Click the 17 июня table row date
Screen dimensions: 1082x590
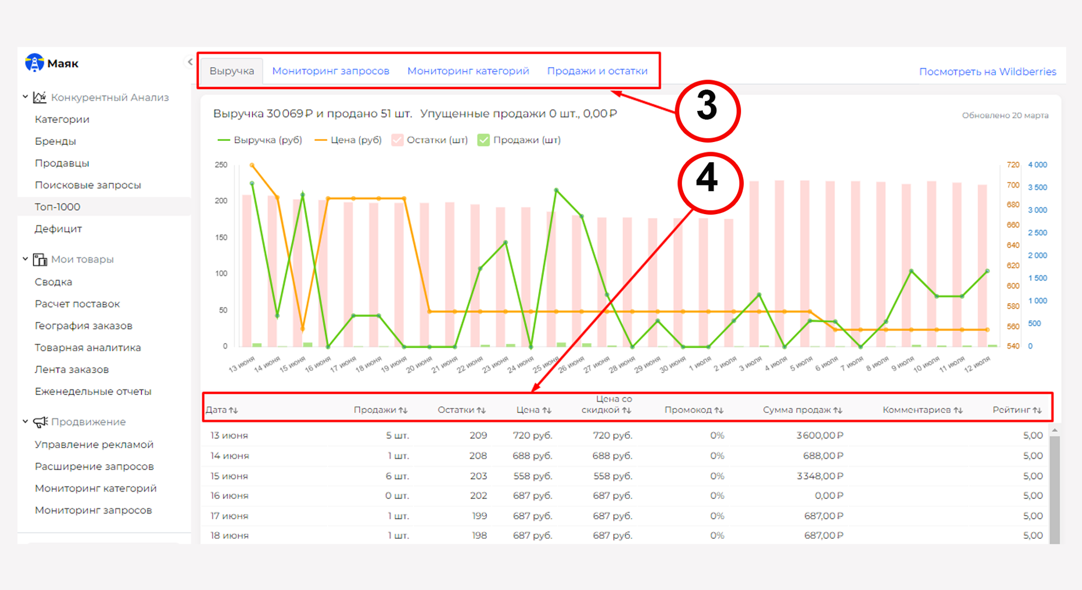click(x=229, y=516)
